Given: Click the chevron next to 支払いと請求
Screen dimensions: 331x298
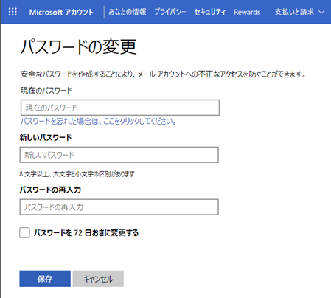Looking at the screenshot, I should 321,12.
